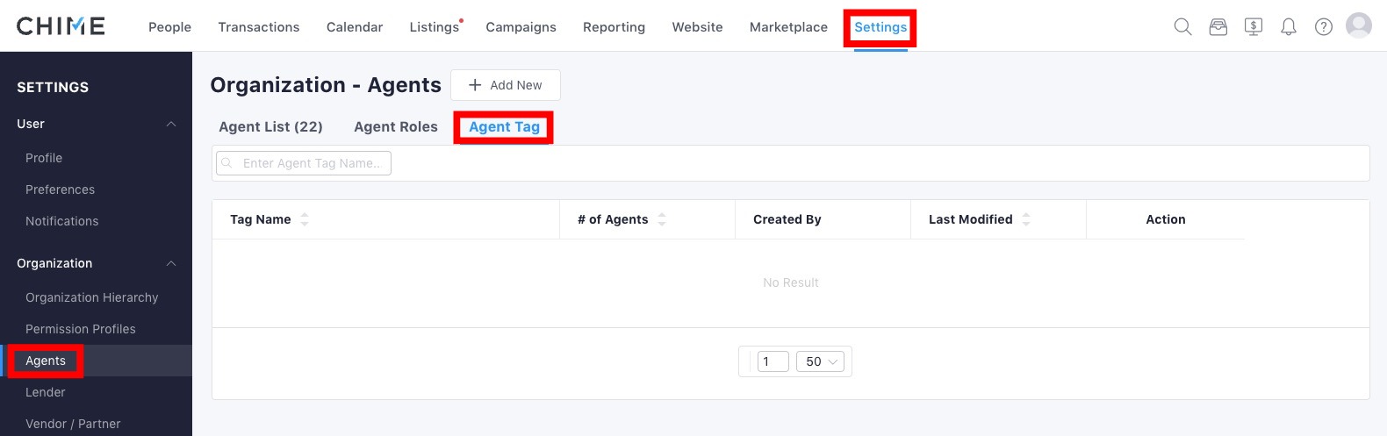Open the notifications bell icon
This screenshot has width=1387, height=436.
point(1288,26)
